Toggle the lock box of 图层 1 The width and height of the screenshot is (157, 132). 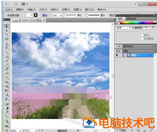pos(120,55)
